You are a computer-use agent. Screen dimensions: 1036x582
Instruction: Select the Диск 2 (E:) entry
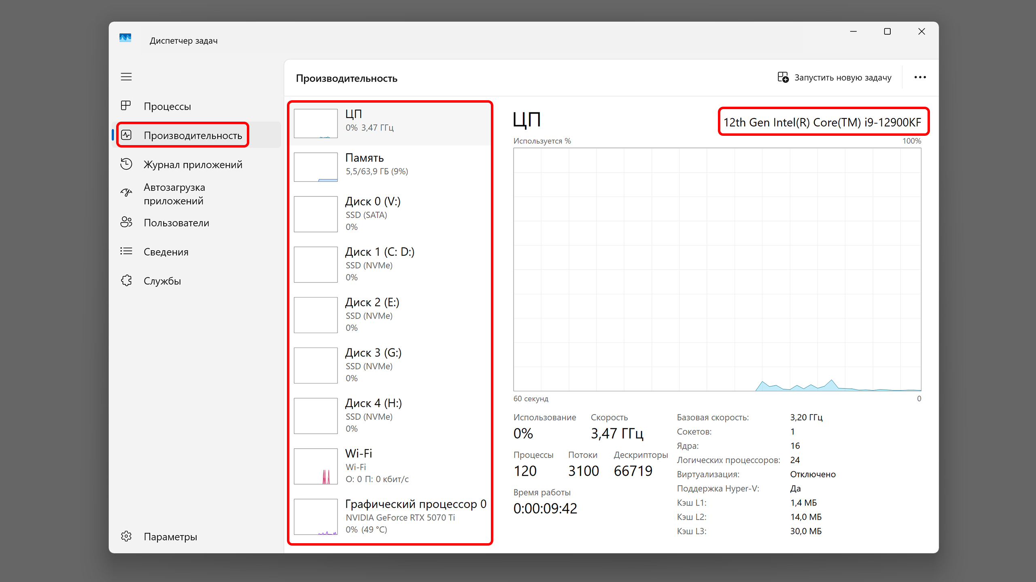[x=390, y=315]
